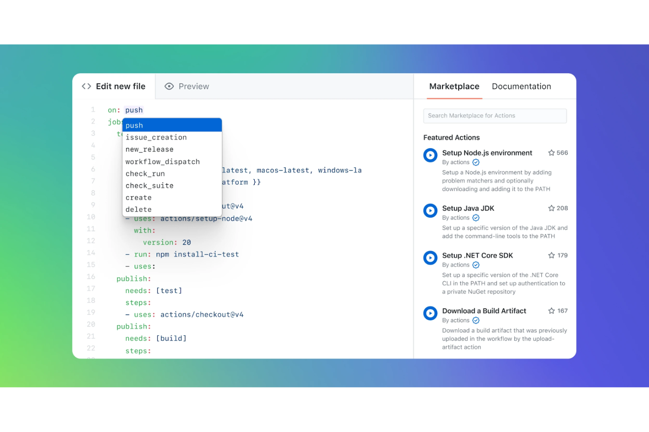This screenshot has height=432, width=649.
Task: Click the eye icon on the Preview tab
Action: point(169,86)
